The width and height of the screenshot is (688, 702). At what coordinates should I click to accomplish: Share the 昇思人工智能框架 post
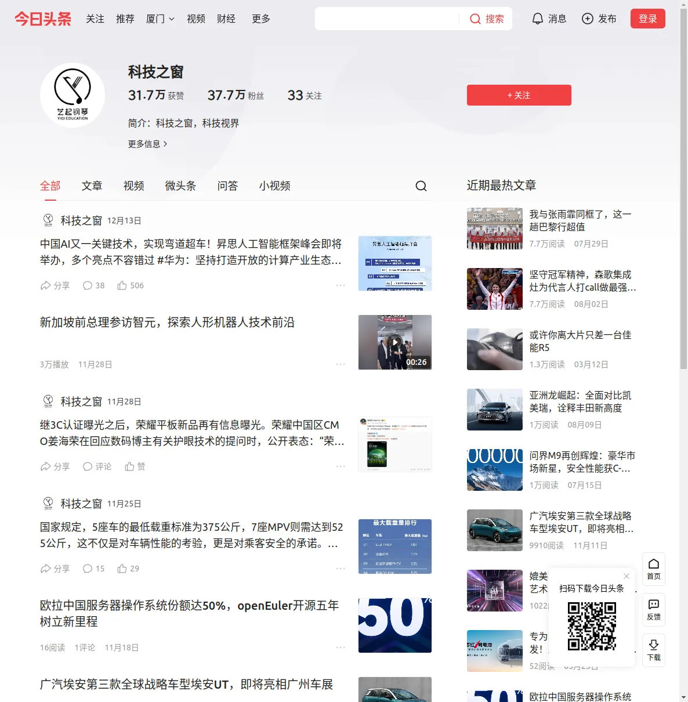point(55,285)
